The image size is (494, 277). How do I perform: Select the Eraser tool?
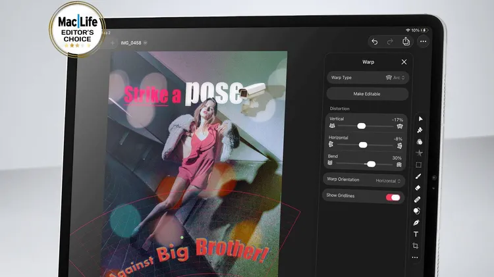(418, 188)
